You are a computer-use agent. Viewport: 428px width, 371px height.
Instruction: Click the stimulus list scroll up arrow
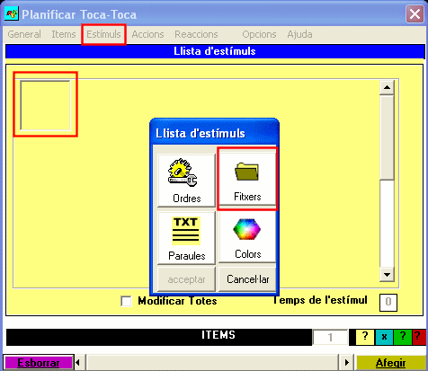click(x=387, y=87)
